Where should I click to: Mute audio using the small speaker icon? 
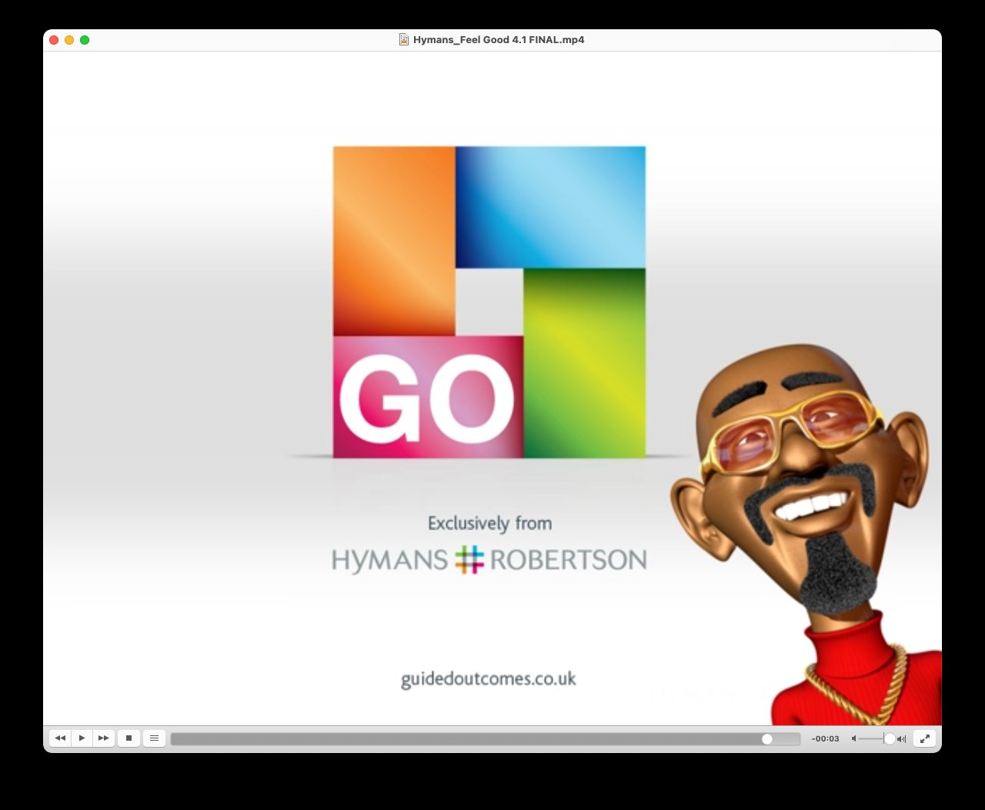(853, 739)
